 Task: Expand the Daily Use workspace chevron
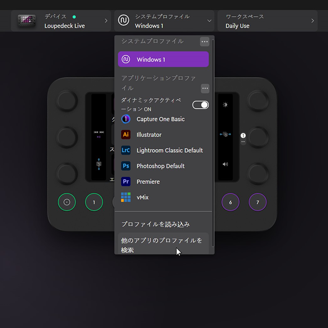[x=313, y=21]
